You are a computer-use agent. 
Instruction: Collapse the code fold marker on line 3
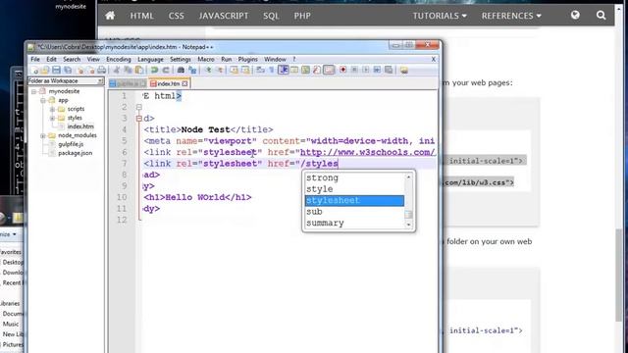(139, 118)
